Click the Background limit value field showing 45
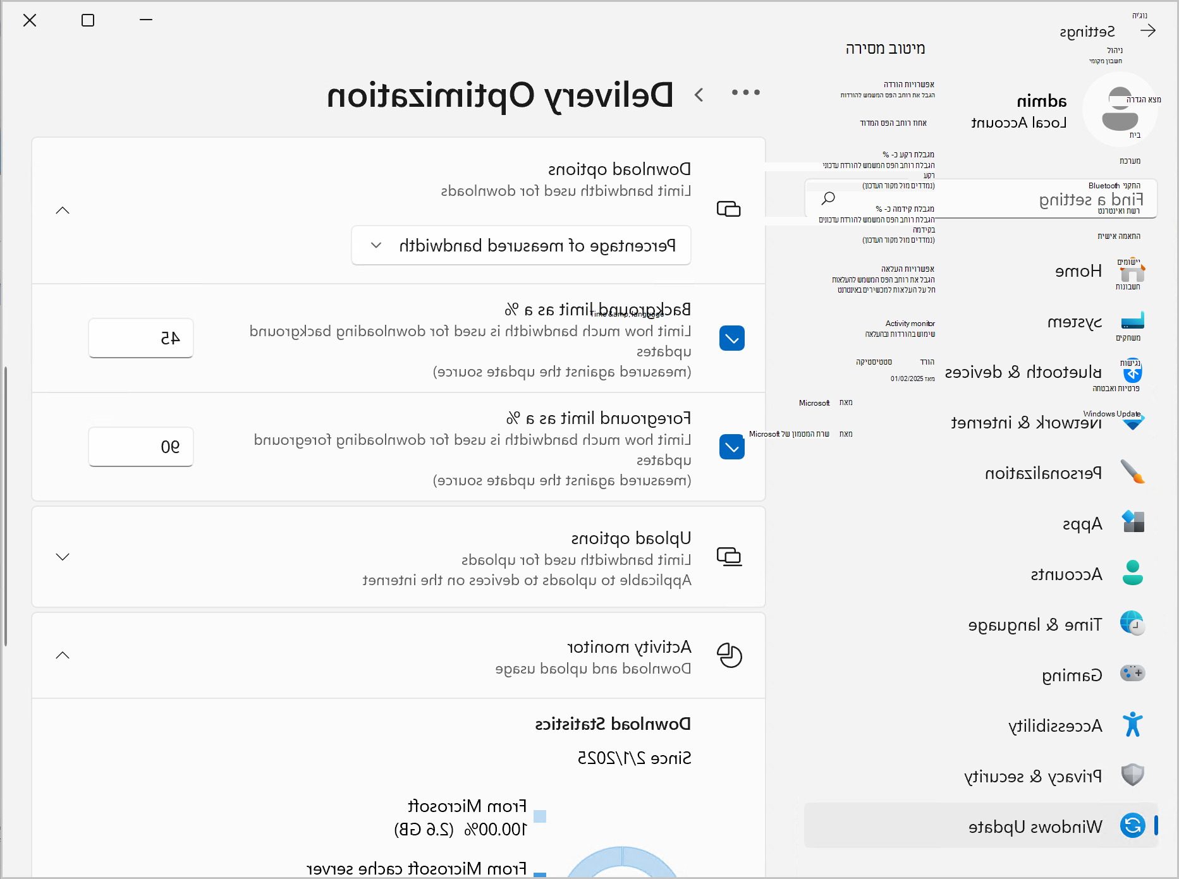 pyautogui.click(x=141, y=338)
